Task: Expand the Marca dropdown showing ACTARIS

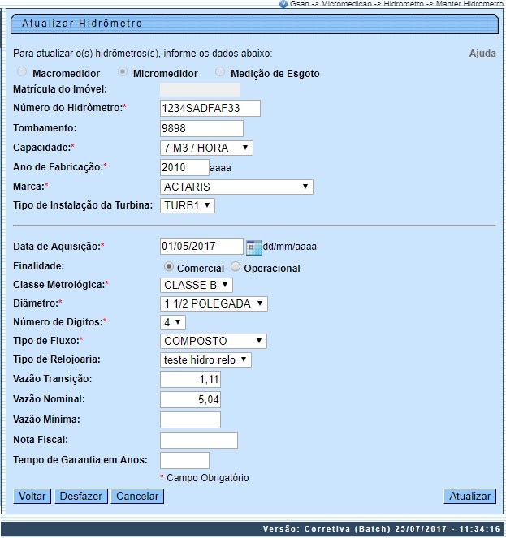Action: (x=236, y=187)
